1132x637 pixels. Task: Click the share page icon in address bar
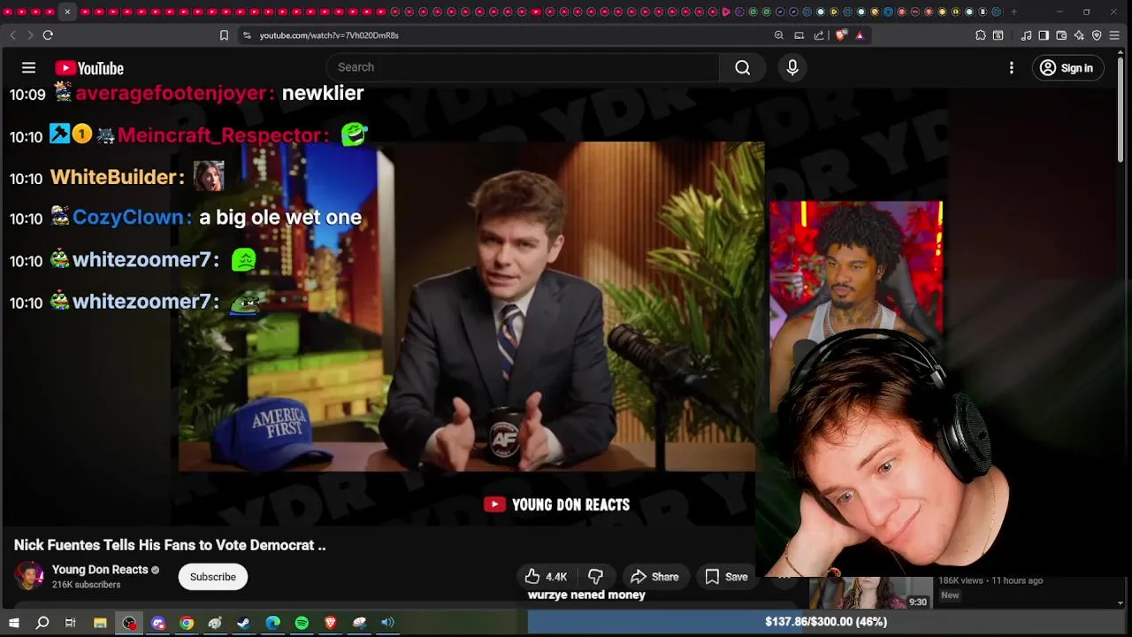[x=819, y=35]
